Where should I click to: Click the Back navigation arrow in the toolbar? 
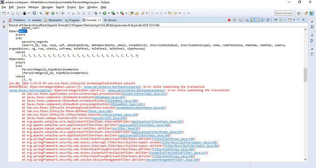(x=175, y=13)
